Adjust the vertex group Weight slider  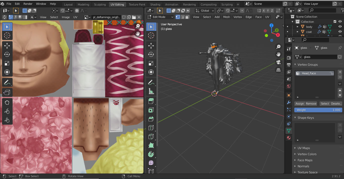pos(318,110)
